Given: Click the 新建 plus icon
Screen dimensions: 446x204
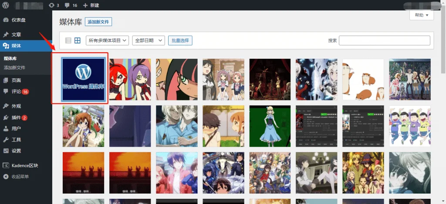Looking at the screenshot, I should coord(85,5).
